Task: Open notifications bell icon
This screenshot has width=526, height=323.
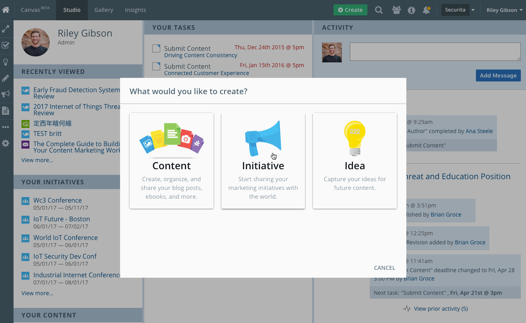Action: click(x=426, y=10)
